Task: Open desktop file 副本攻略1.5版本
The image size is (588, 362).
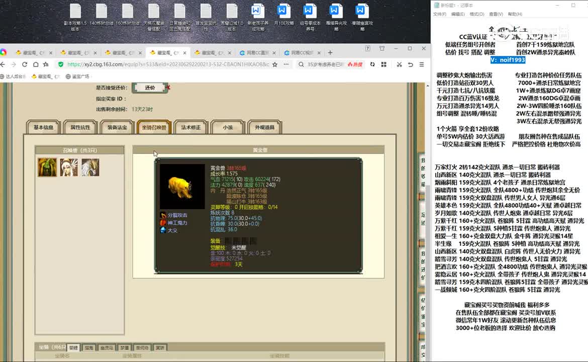Action: (75, 17)
